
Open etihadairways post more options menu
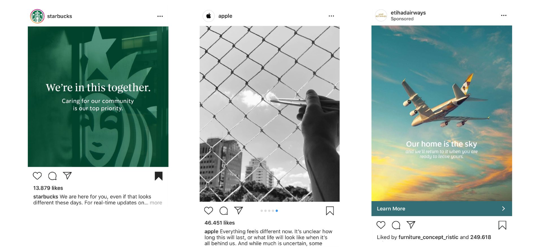504,15
